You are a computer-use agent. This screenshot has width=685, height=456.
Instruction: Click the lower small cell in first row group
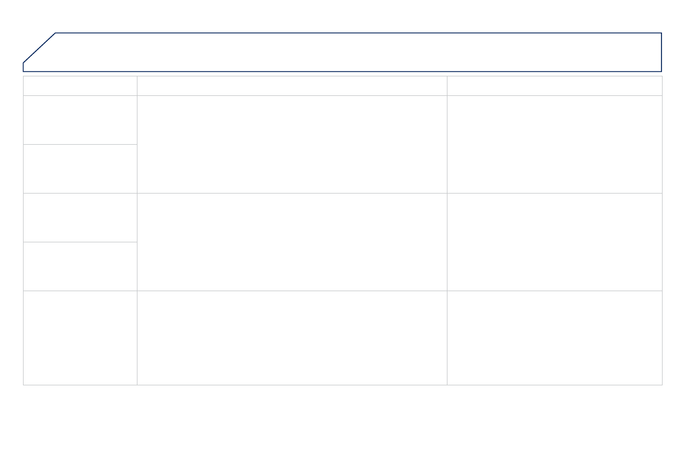pos(80,168)
